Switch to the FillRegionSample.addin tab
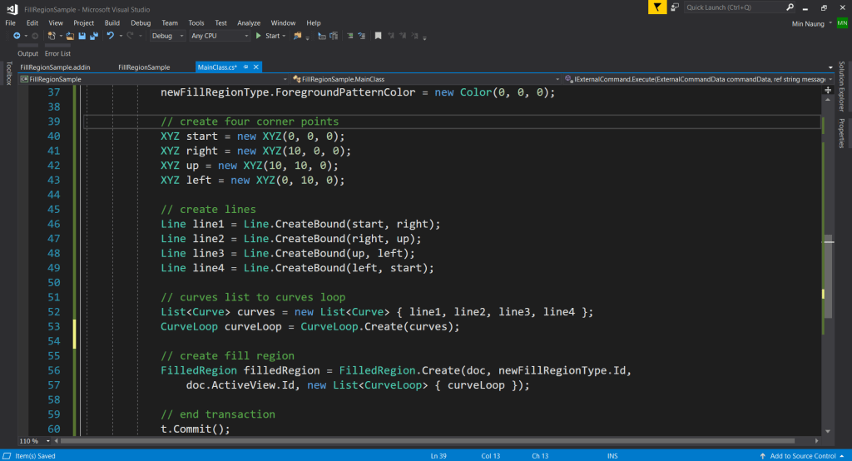 click(x=55, y=67)
